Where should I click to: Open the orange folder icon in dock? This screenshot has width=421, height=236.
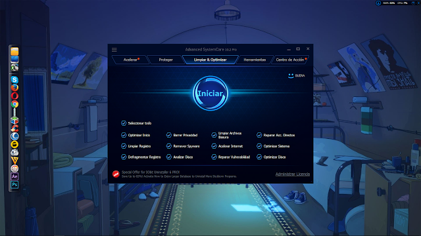pos(14,51)
